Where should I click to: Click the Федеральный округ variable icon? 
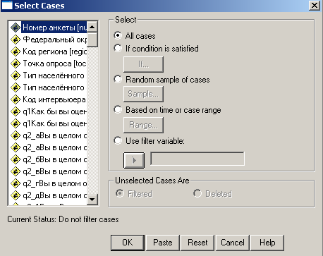pyautogui.click(x=16, y=39)
